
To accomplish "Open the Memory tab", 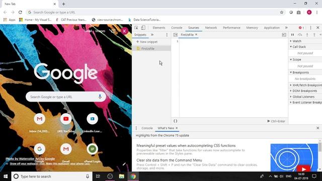I will pos(252,28).
